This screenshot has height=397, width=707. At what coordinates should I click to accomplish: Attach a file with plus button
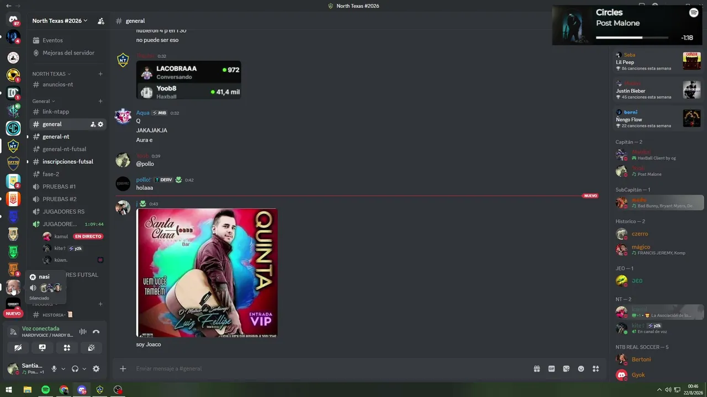[x=123, y=369]
